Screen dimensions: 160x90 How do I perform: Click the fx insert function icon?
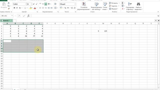28,16
